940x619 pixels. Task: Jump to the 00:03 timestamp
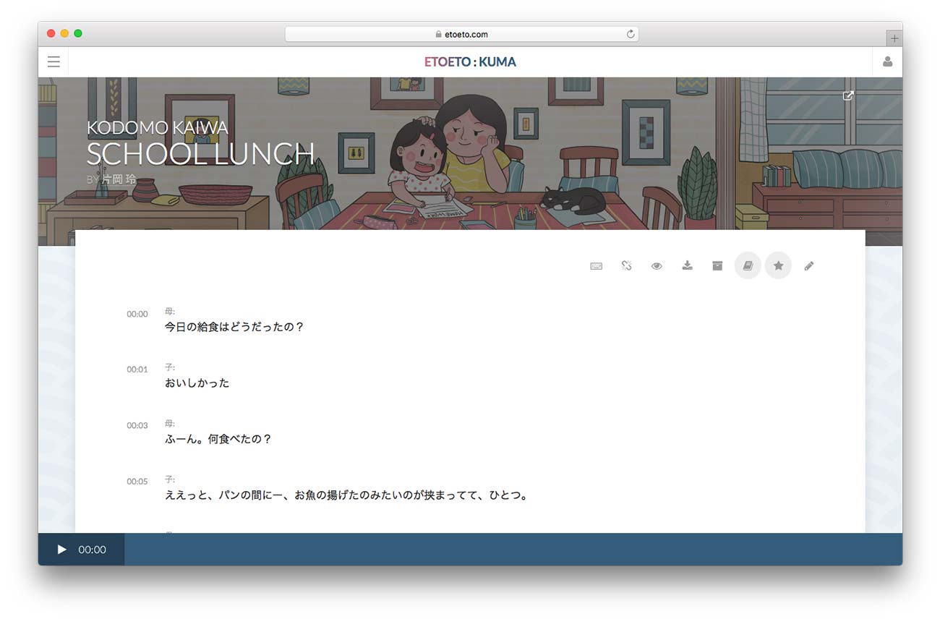[x=137, y=426]
